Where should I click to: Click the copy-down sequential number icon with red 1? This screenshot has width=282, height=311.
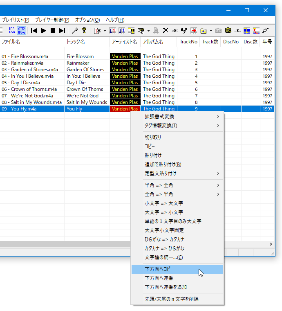[x=112, y=31]
